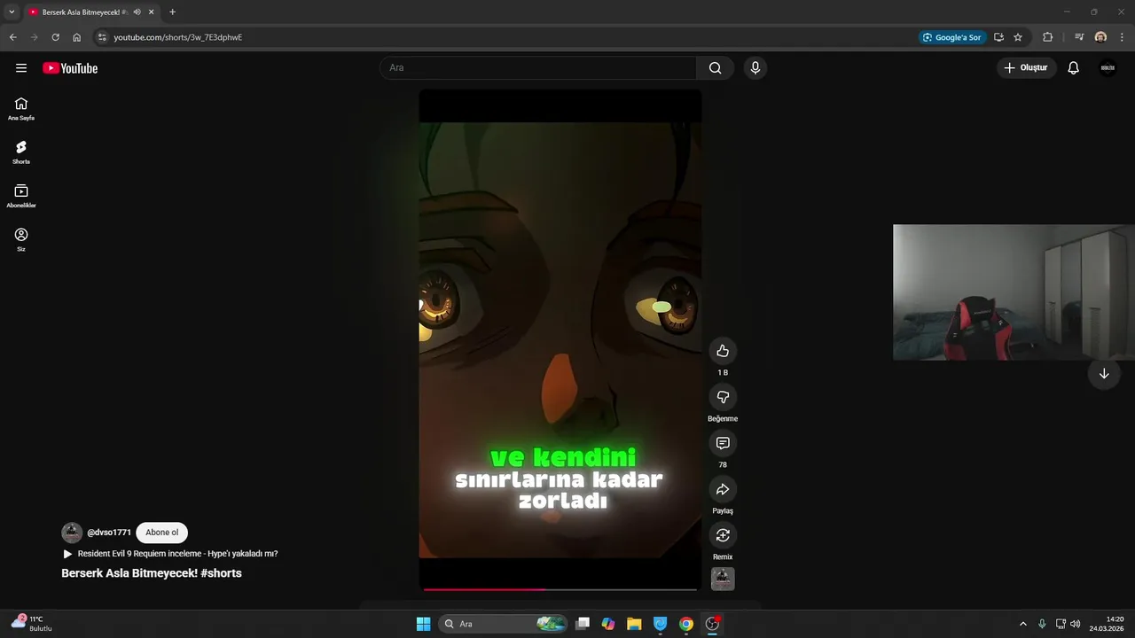The width and height of the screenshot is (1135, 638).
Task: Open the Chrome profile avatar
Action: (1100, 37)
